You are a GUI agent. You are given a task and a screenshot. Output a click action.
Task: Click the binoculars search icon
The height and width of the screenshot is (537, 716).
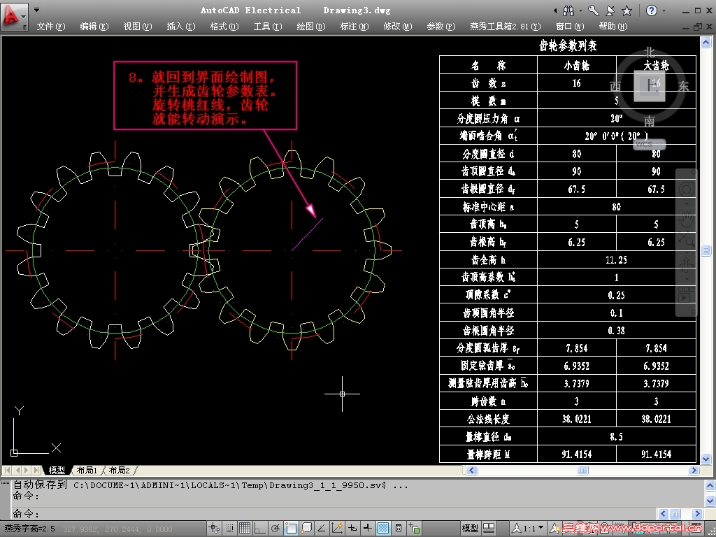click(x=568, y=10)
